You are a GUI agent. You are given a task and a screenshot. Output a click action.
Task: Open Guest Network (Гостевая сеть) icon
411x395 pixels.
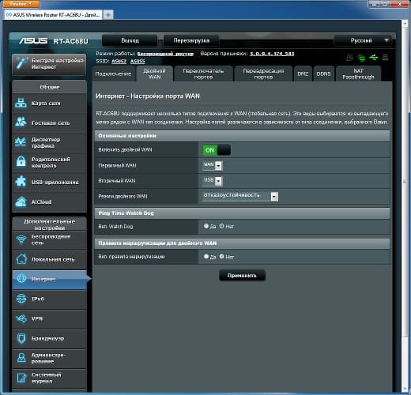coord(21,122)
